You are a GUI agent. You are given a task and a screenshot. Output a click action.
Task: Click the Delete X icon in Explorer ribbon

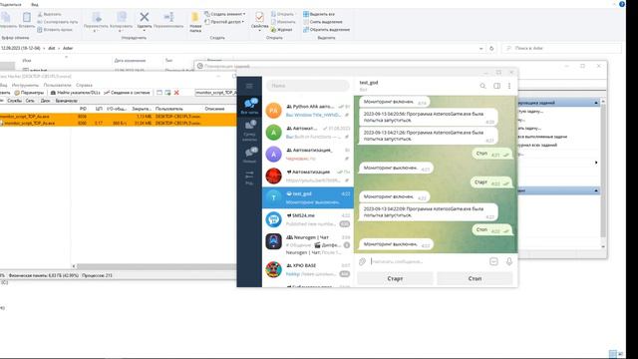click(x=144, y=17)
